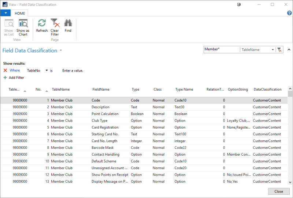Click the clear quick filter funnel icon
This screenshot has width=293, height=198.
click(279, 50)
